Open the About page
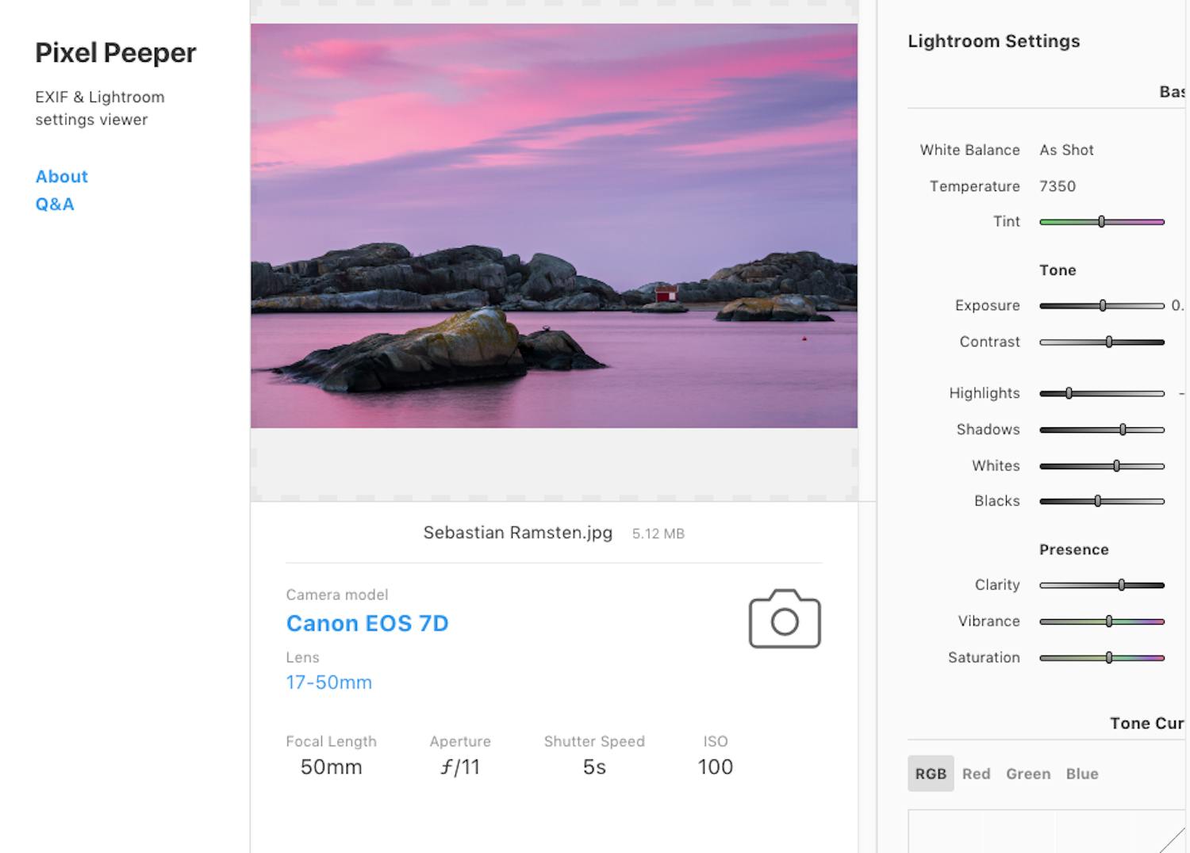This screenshot has height=853, width=1190. coord(61,176)
